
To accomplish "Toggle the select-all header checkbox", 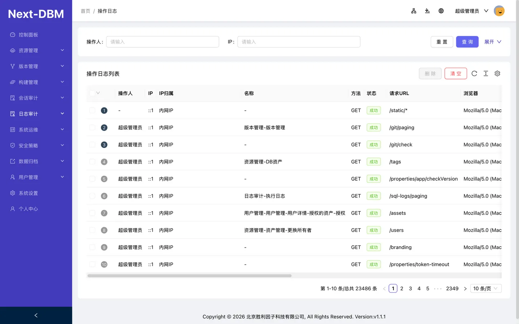I will pos(92,93).
